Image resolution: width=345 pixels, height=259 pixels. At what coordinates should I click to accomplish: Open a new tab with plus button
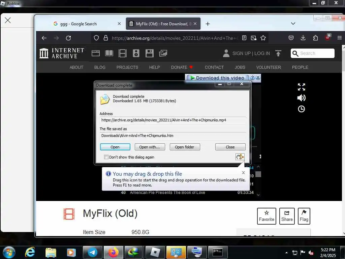pyautogui.click(x=208, y=24)
